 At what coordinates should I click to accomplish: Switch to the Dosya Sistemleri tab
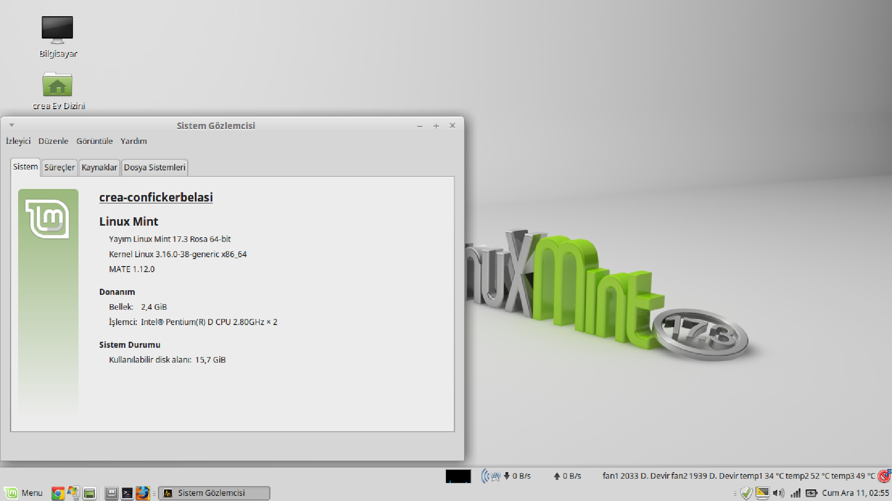tap(155, 168)
